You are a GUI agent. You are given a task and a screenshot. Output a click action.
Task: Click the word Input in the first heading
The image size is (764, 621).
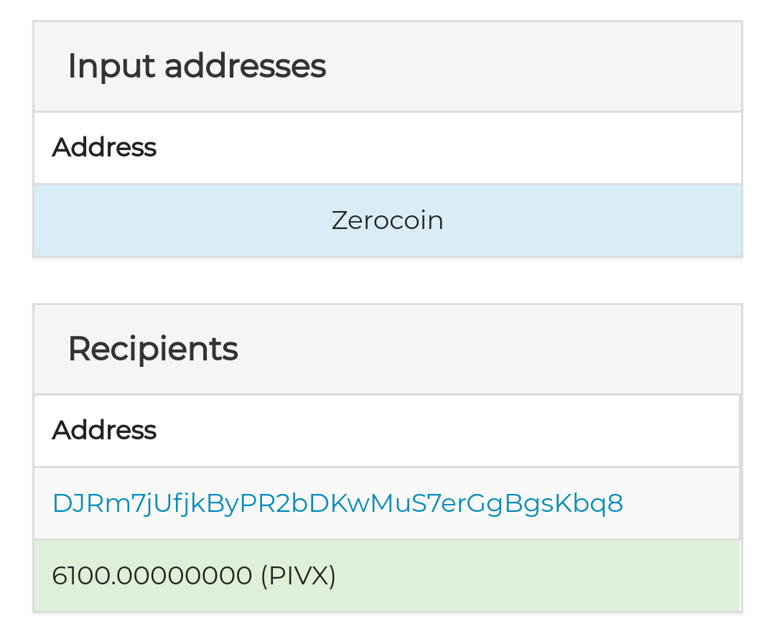pos(111,67)
